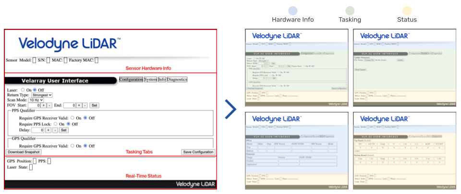Open the diagnostics board table screenshot thumbnail

tap(404, 150)
